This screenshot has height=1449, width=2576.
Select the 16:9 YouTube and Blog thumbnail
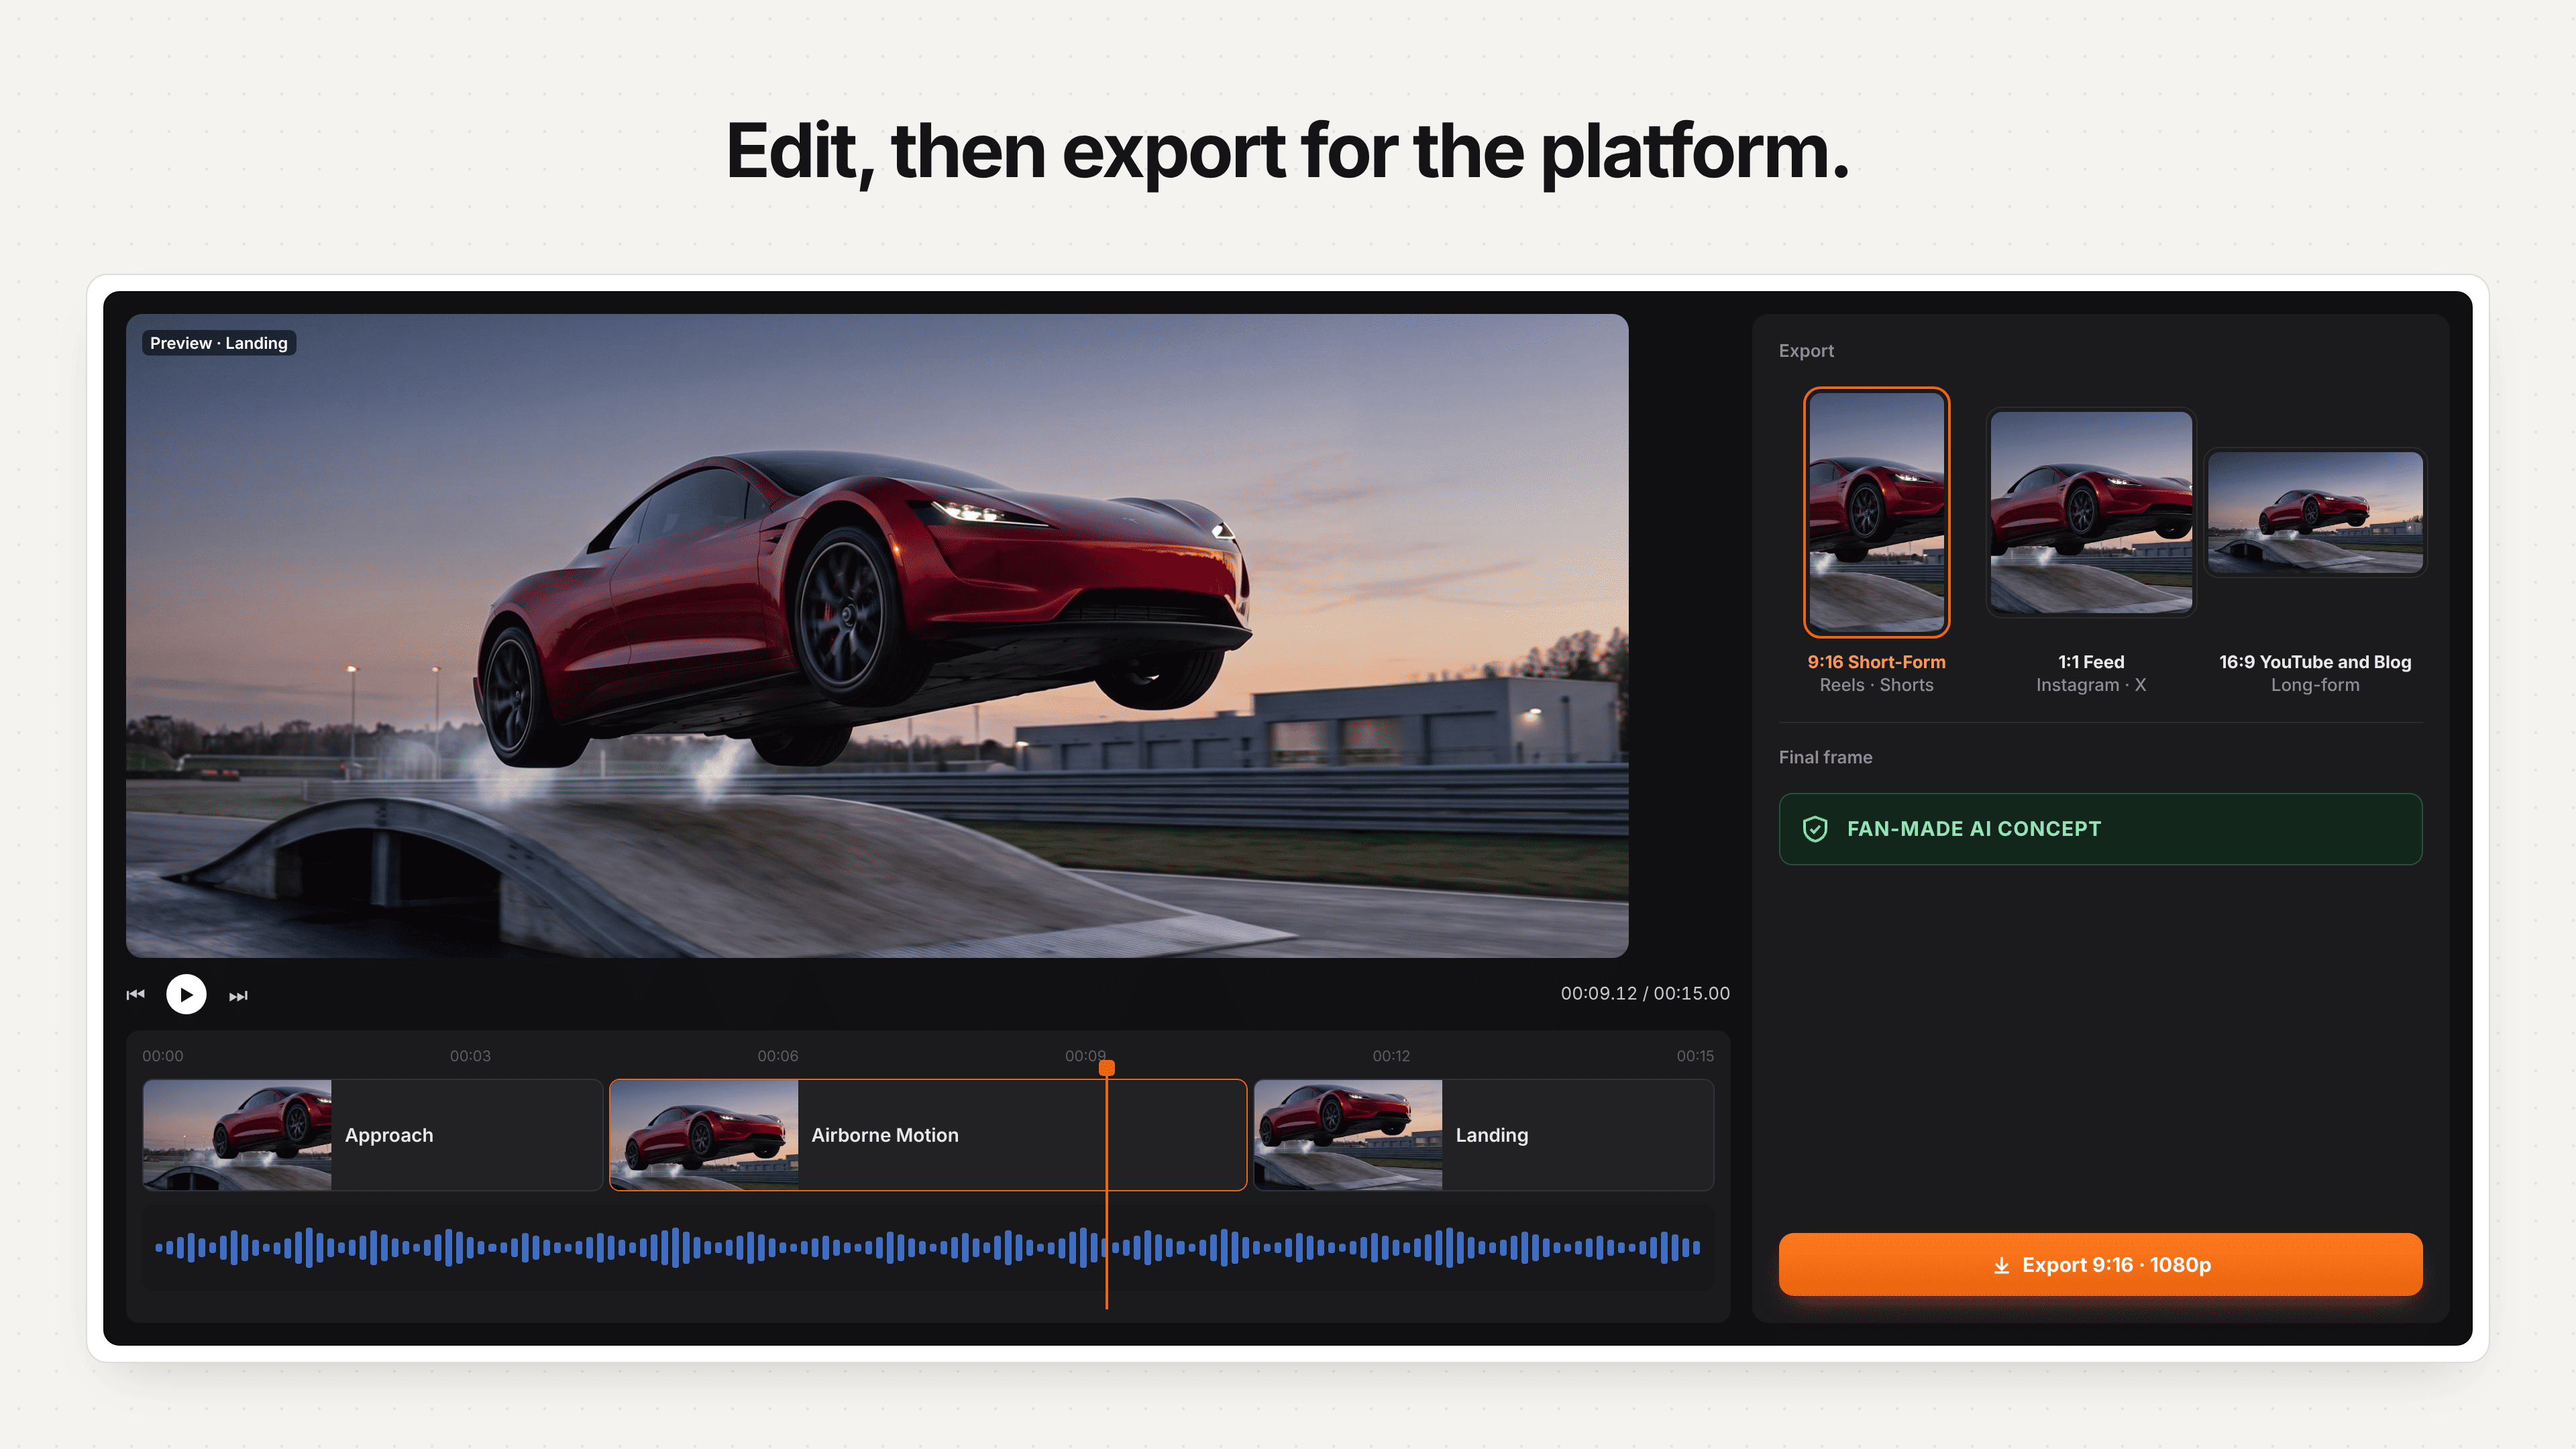coord(2315,512)
